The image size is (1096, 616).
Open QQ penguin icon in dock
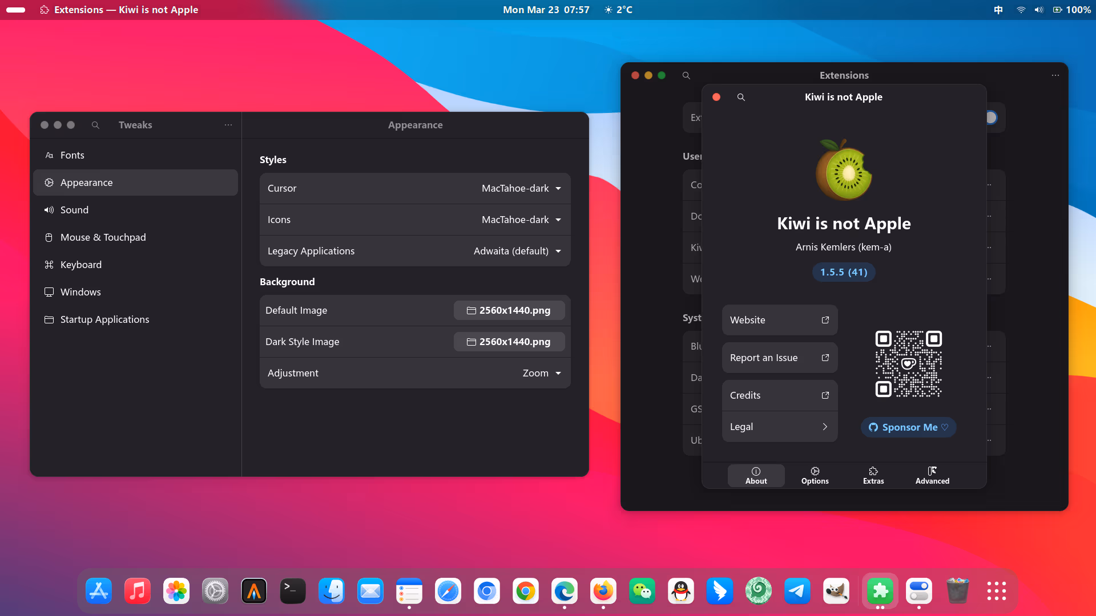point(681,591)
